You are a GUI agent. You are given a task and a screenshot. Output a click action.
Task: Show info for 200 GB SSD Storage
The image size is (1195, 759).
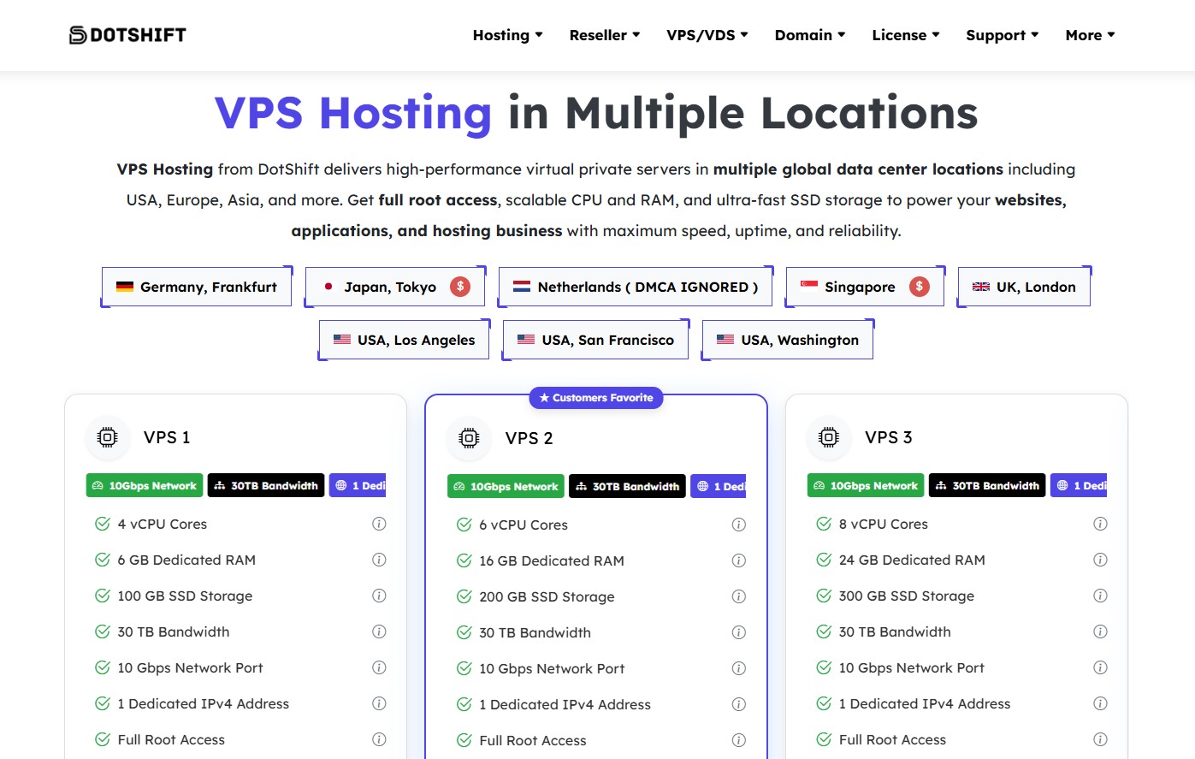point(739,596)
